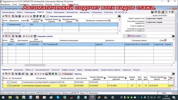This screenshot has width=178, height=100.
Task: Open Windows Start menu
Action: point(3,97)
